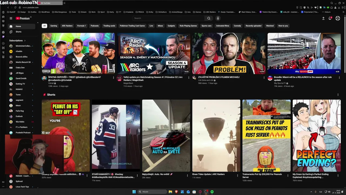The image size is (346, 195).
Task: Open the Stream bookmarks folder
Action: 82,12
